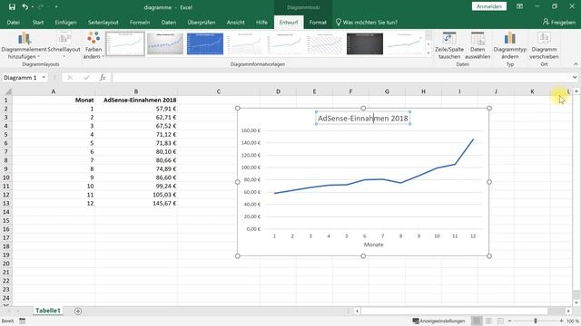Select the dark black chart style
The image size is (581, 326).
(x=365, y=43)
